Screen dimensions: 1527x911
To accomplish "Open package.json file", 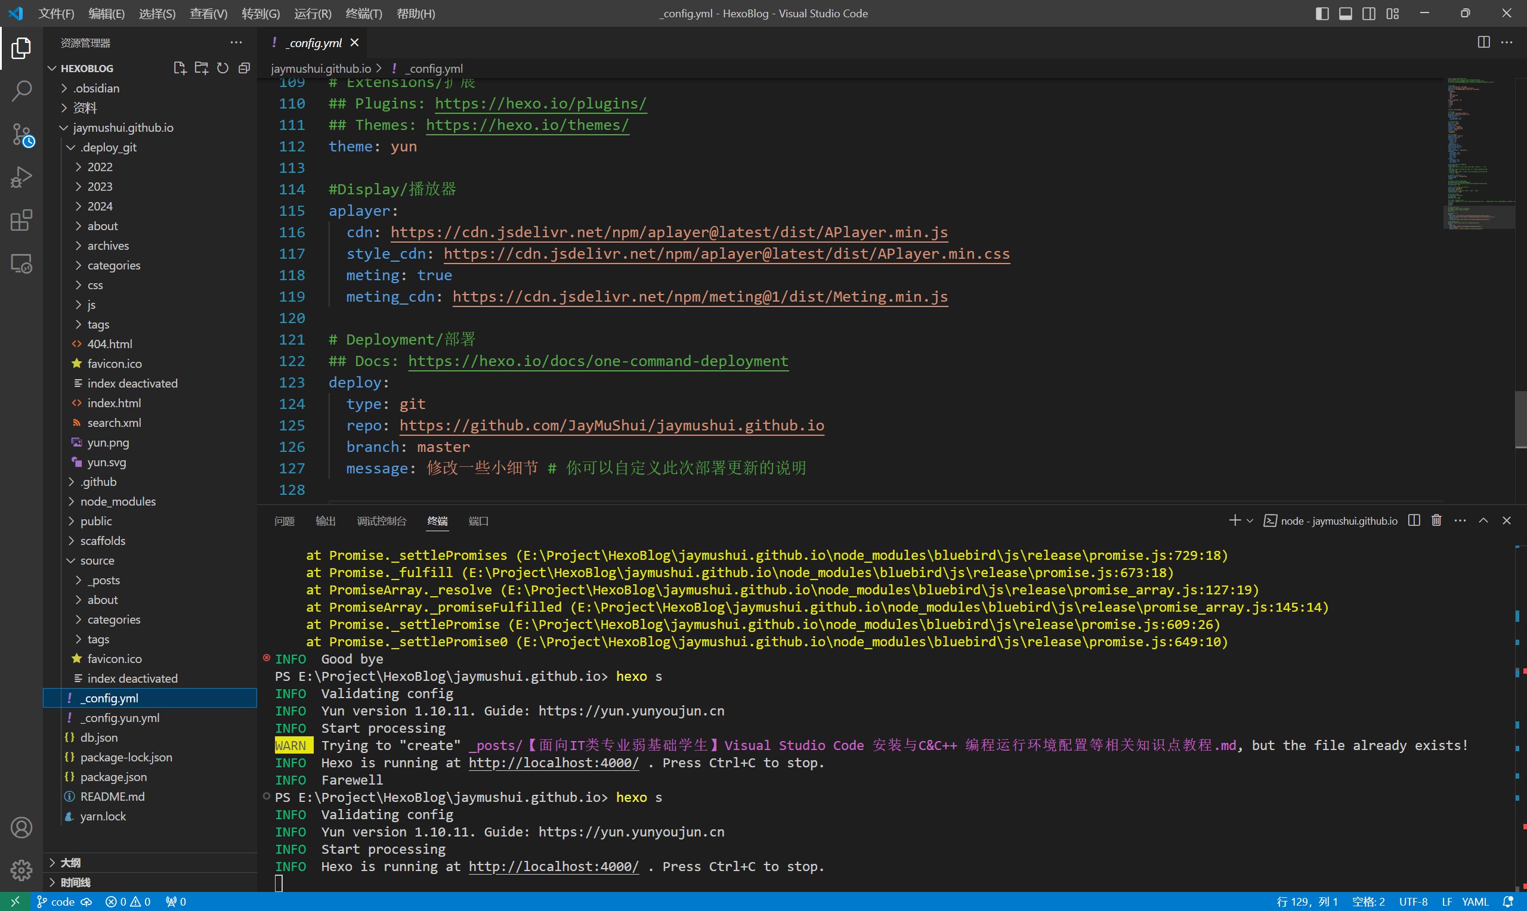I will [x=150, y=777].
